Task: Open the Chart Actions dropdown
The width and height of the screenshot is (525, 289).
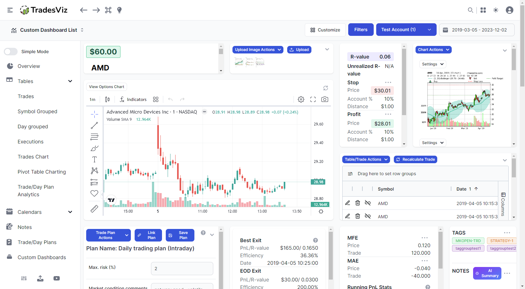Action: [433, 50]
